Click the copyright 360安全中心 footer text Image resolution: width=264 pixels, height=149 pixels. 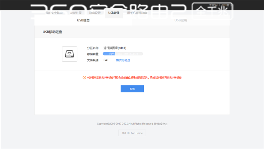[132, 124]
